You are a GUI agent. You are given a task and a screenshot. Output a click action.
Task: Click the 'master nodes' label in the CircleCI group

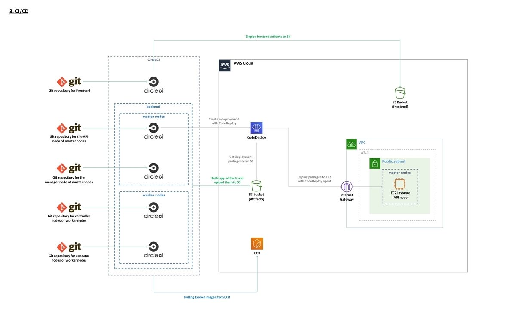(x=154, y=117)
